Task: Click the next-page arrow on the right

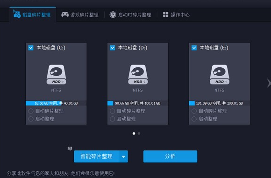Action: pyautogui.click(x=269, y=83)
